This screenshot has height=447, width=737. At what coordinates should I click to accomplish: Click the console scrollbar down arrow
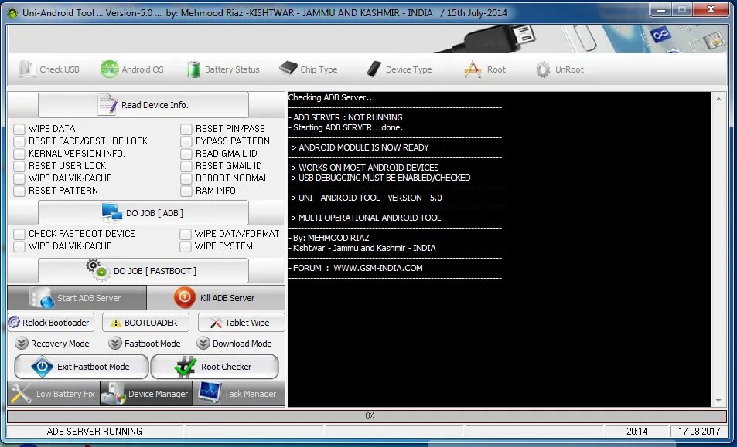pos(718,401)
